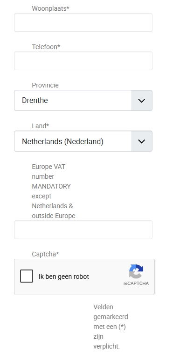Click the Woonplaats* field label
This screenshot has width=173, height=357.
point(50,8)
